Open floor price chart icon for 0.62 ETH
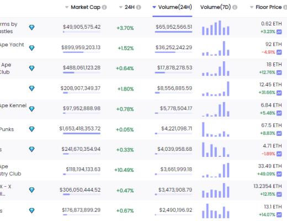 pos(279,31)
